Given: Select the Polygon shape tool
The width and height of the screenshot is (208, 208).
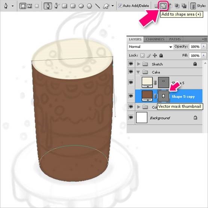Looking at the screenshot, I should [89, 6].
